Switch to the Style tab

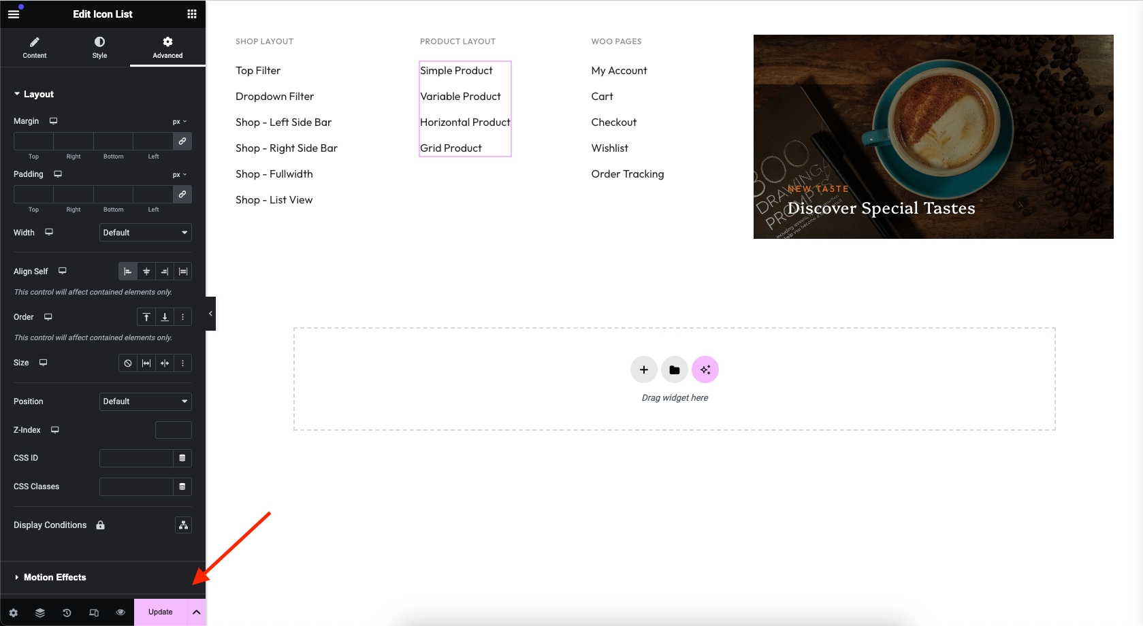(99, 48)
